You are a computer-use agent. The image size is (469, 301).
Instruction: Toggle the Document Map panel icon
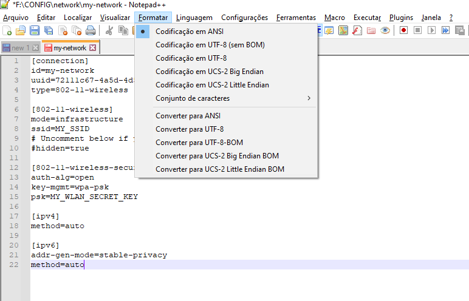click(343, 30)
